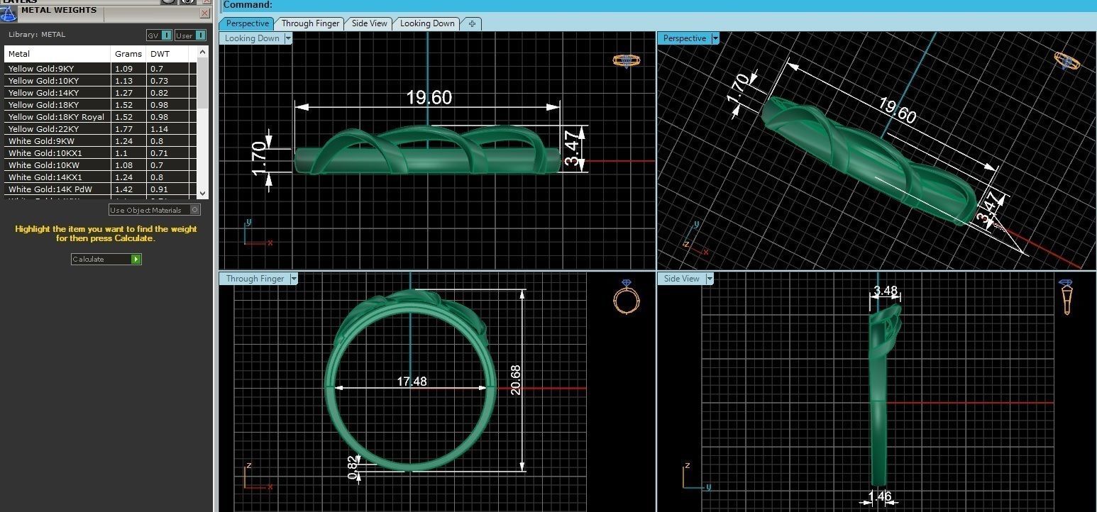This screenshot has width=1097, height=512.
Task: Click the 19.60 dimension in Looking Down
Action: (x=429, y=97)
